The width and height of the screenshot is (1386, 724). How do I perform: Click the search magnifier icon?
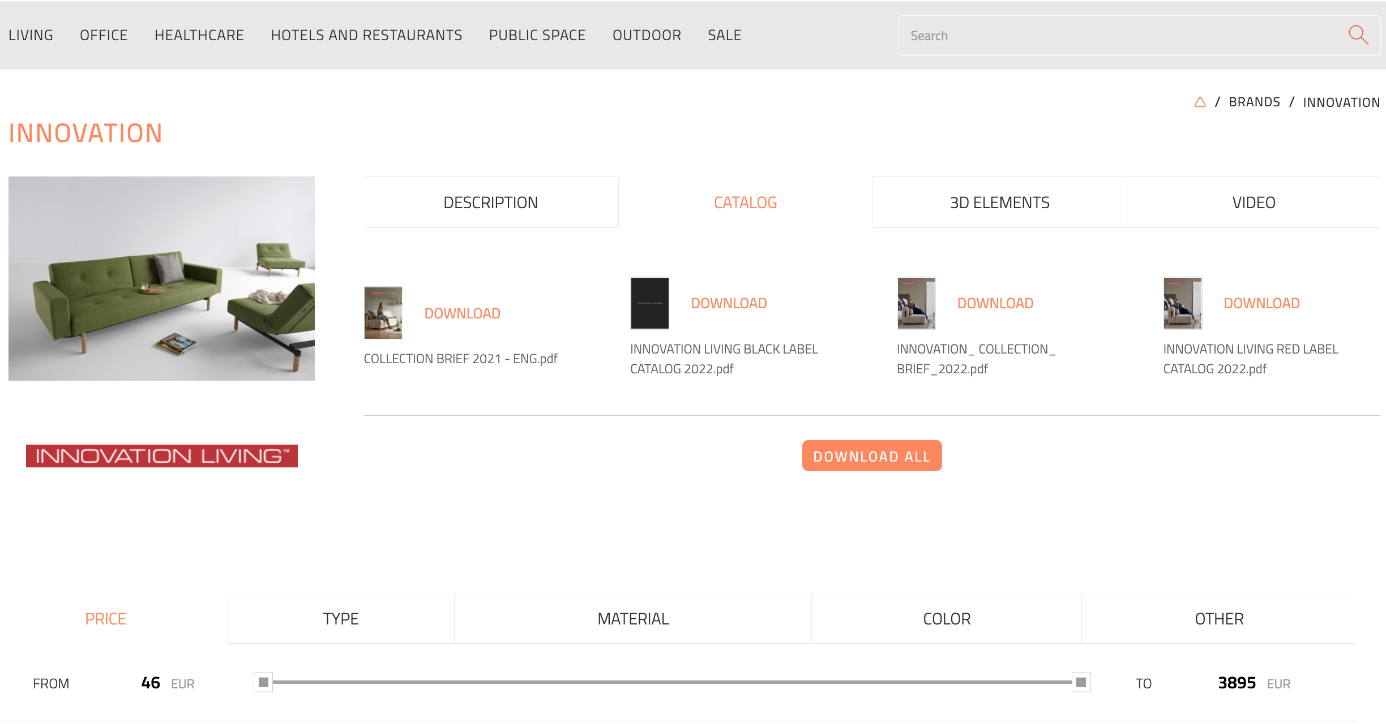(1358, 35)
